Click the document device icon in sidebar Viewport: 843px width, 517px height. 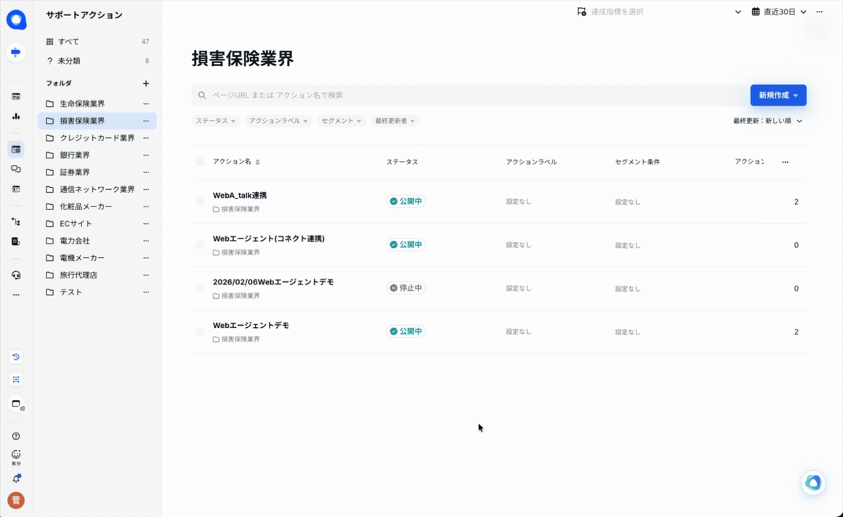[16, 241]
